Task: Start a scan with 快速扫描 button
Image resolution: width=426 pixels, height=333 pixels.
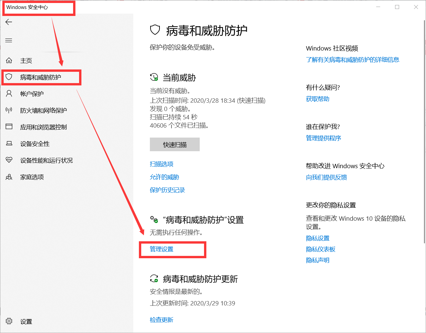Action: [175, 145]
